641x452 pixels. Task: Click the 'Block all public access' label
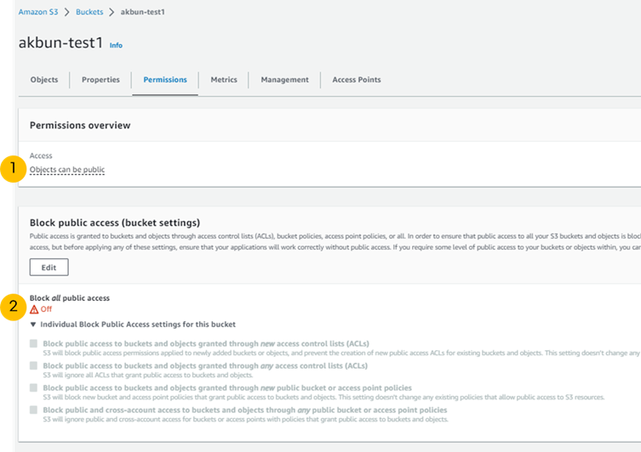pyautogui.click(x=70, y=298)
